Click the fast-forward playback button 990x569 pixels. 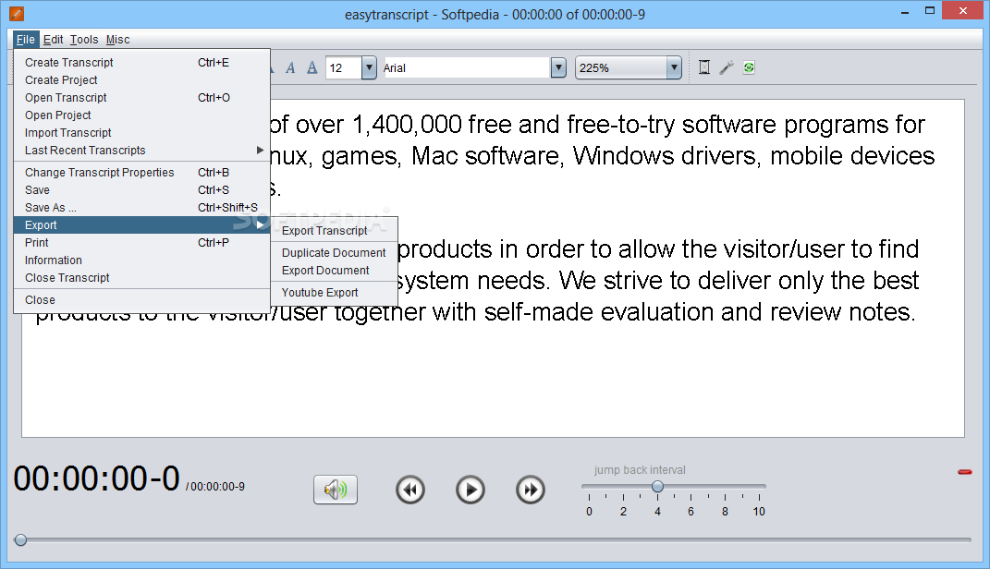click(531, 490)
